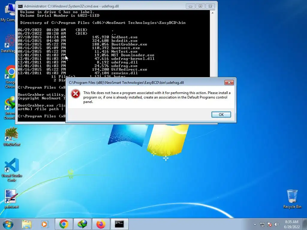This screenshot has width=307, height=230.
Task: Maximize the cmd.exe window
Action: [200, 6]
